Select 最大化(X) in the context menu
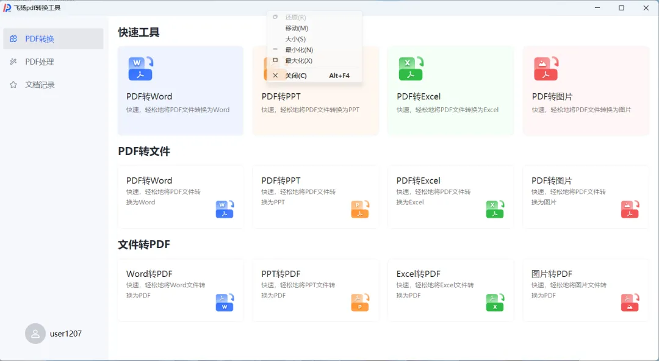 [x=299, y=61]
